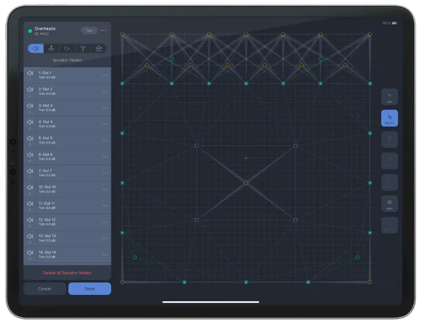Screen dimensions: 421x324
Task: Click the branching routing node icon
Action: [x=83, y=48]
